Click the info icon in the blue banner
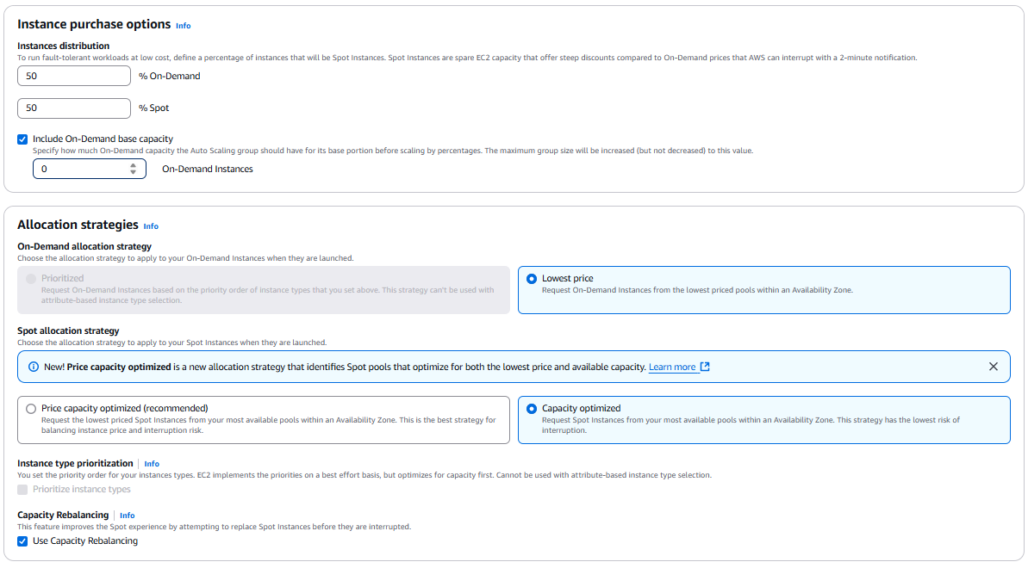1028x562 pixels. [x=34, y=367]
